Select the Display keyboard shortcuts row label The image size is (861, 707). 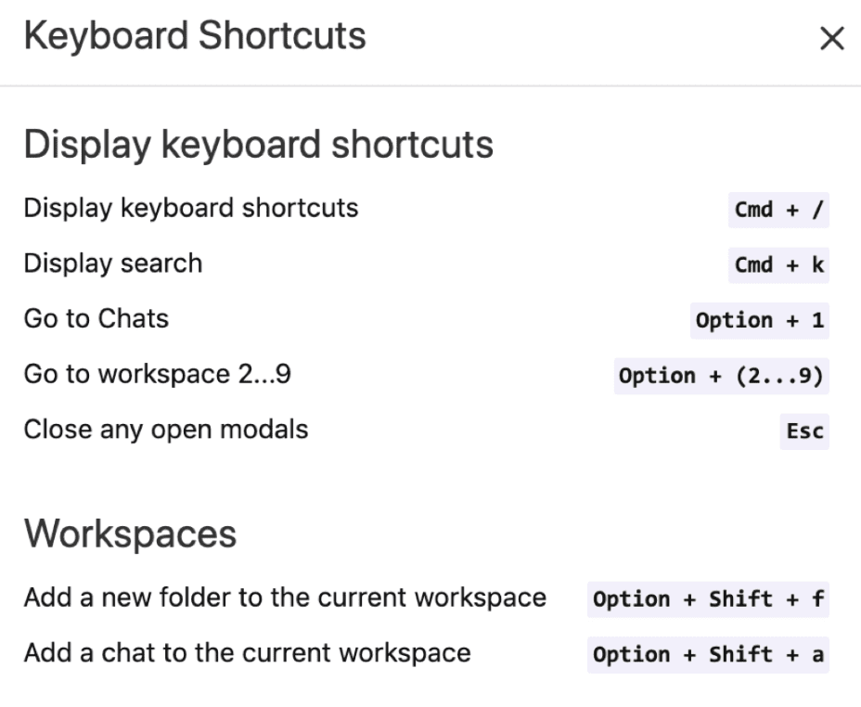pos(191,208)
